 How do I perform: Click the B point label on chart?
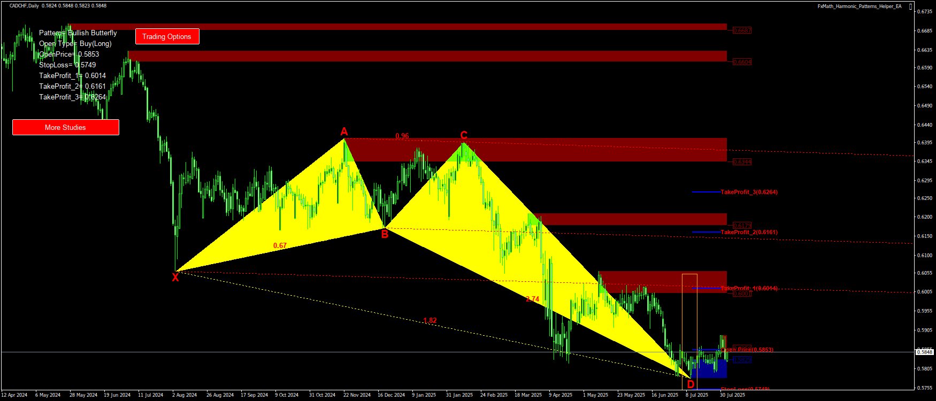[385, 234]
